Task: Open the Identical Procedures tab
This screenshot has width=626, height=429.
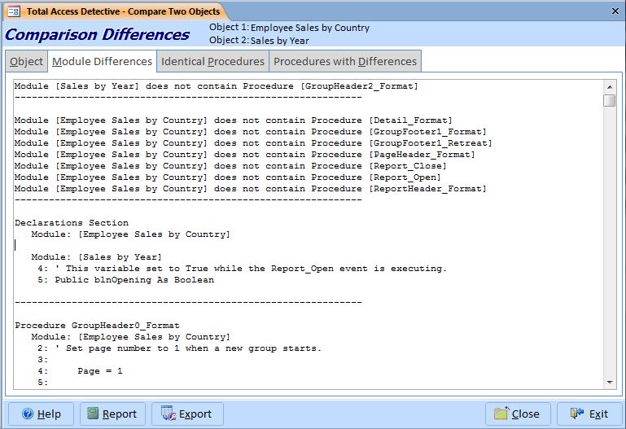Action: pos(212,61)
